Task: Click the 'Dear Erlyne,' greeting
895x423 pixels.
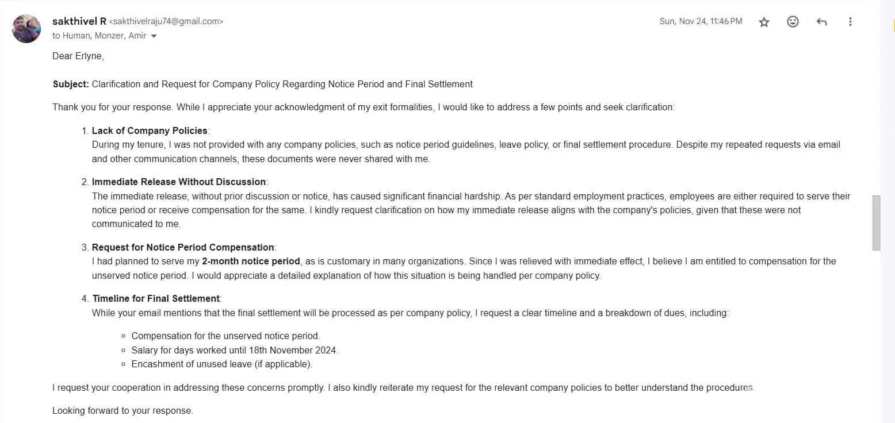Action: (x=78, y=56)
